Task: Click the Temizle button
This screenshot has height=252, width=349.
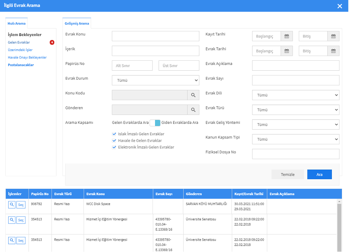Action: (288, 175)
